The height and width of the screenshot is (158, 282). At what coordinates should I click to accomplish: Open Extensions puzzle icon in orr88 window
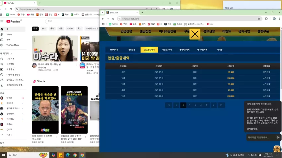(x=266, y=19)
